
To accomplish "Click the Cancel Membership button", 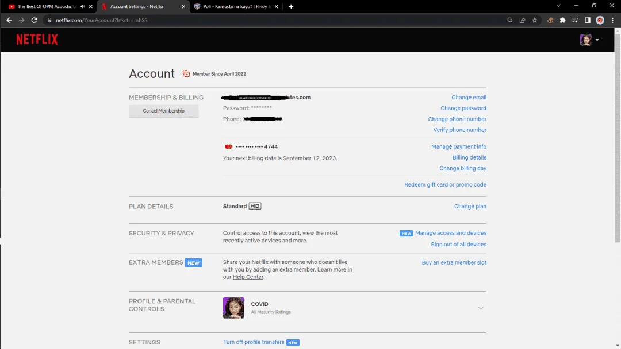I will 163,111.
